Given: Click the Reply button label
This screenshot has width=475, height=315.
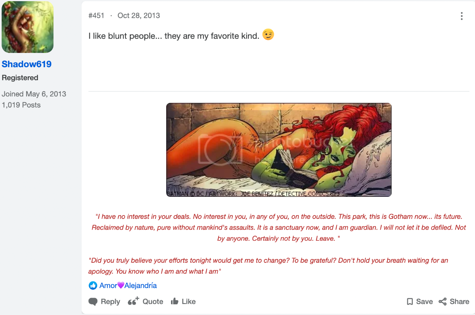Looking at the screenshot, I should pyautogui.click(x=110, y=302).
